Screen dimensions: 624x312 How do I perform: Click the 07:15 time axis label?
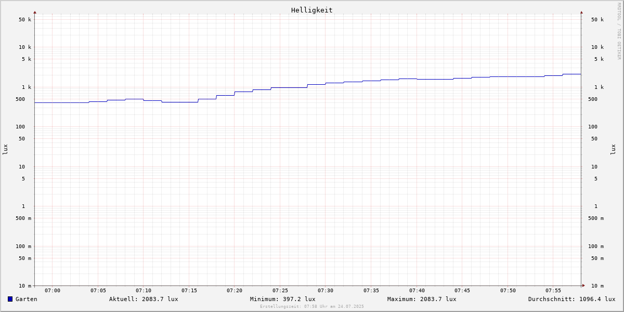(x=189, y=291)
